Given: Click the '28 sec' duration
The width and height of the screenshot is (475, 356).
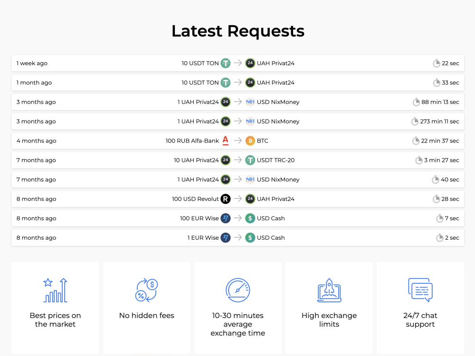Looking at the screenshot, I should (450, 199).
